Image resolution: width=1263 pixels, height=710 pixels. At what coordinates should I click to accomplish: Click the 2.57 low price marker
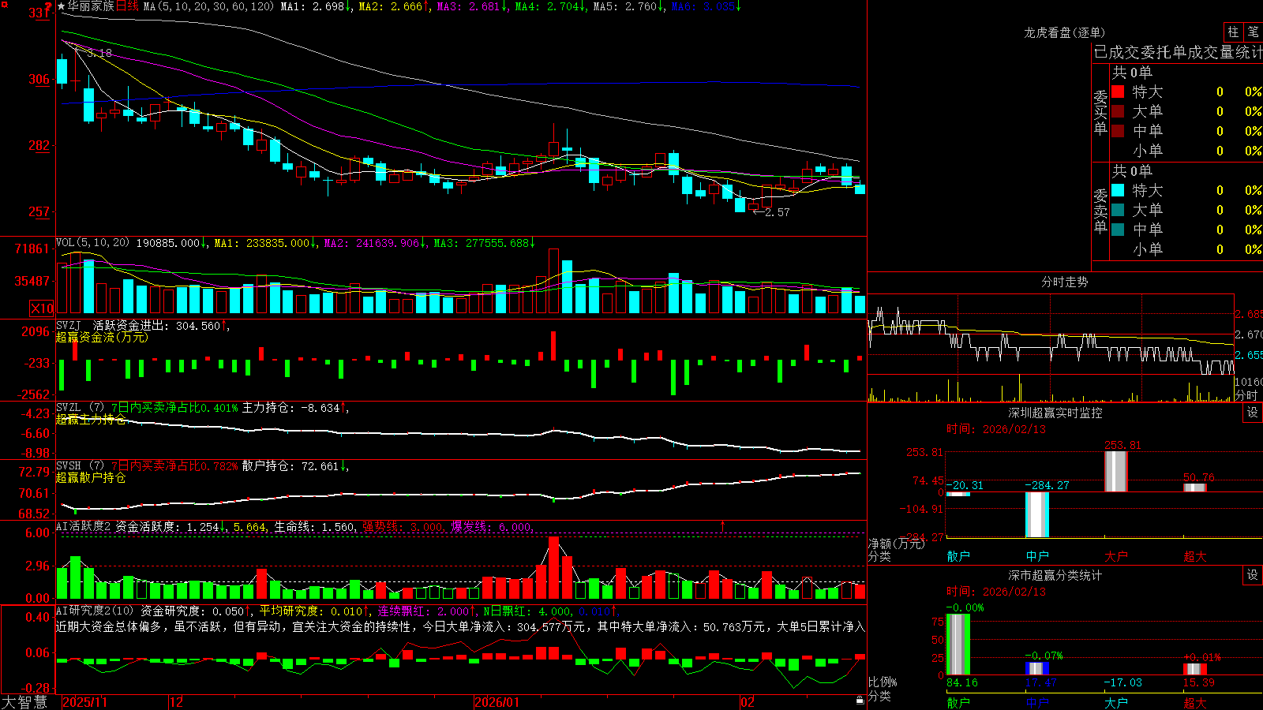coord(778,212)
